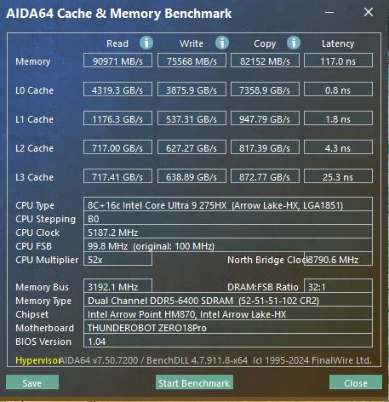The width and height of the screenshot is (389, 402).
Task: Click the CPU Multiplier 52x field
Action: point(117,259)
